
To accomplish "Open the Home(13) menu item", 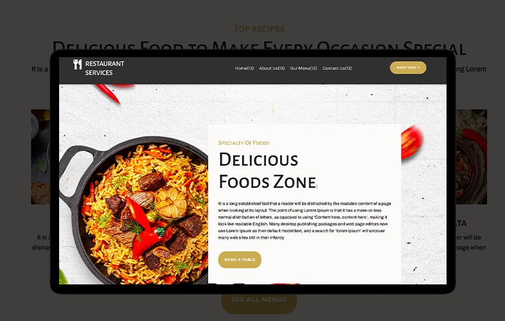I will click(244, 68).
